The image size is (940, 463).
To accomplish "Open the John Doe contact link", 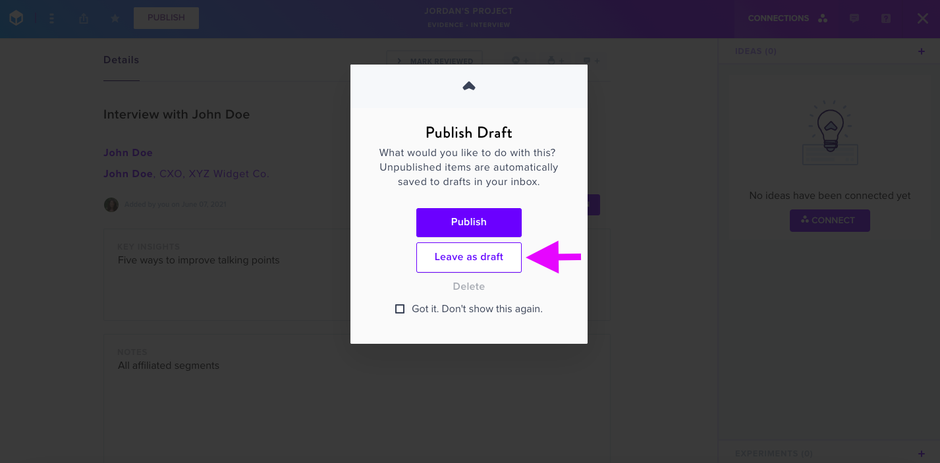I will [128, 153].
